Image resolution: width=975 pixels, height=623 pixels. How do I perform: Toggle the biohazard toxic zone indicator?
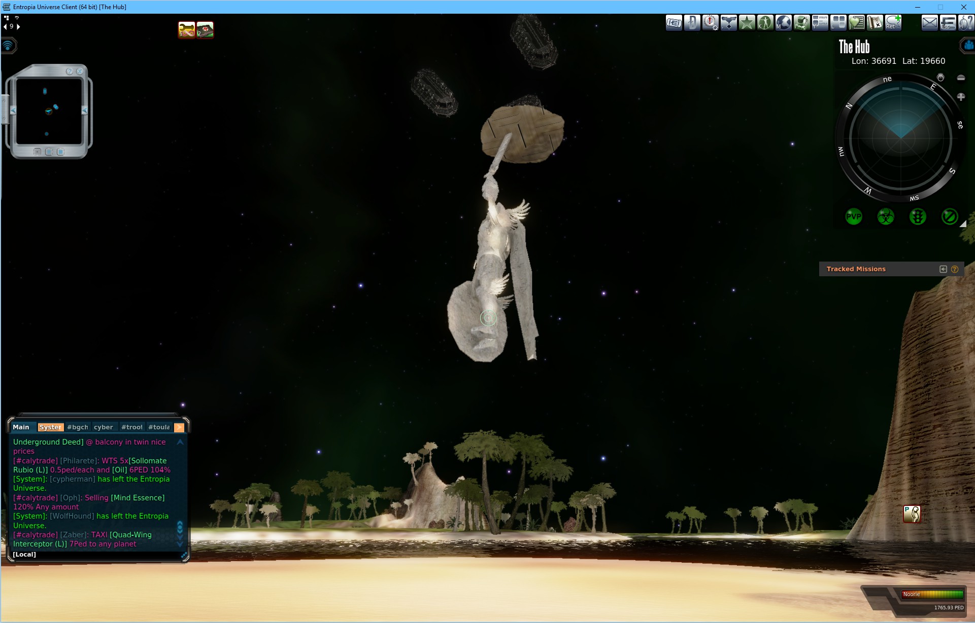pyautogui.click(x=886, y=217)
